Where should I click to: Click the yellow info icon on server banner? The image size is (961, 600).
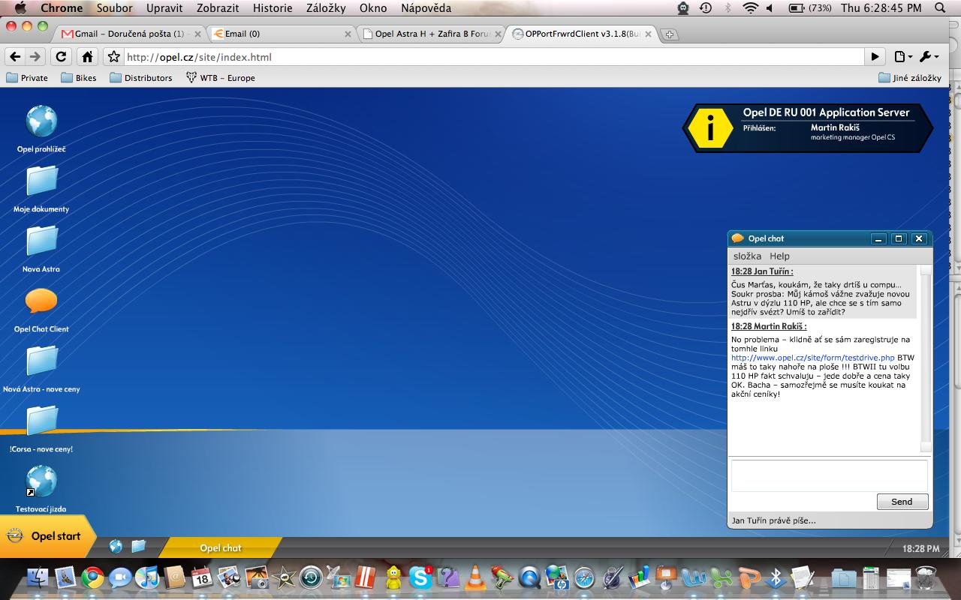click(x=709, y=128)
